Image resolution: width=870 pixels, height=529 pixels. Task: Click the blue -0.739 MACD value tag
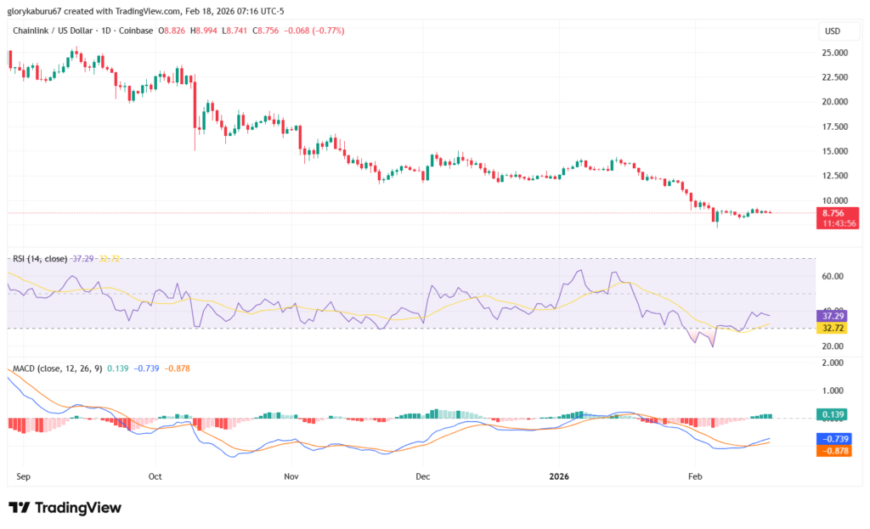(834, 439)
